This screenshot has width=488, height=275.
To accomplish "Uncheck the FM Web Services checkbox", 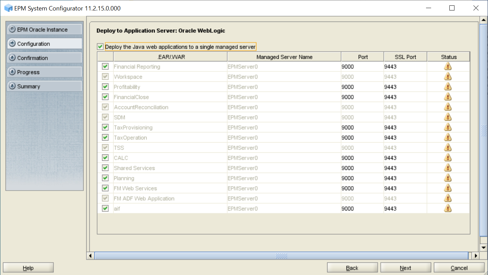I will click(x=105, y=188).
